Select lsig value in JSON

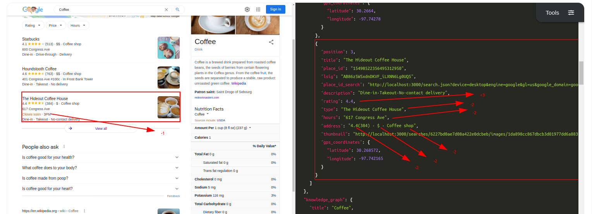[378, 76]
